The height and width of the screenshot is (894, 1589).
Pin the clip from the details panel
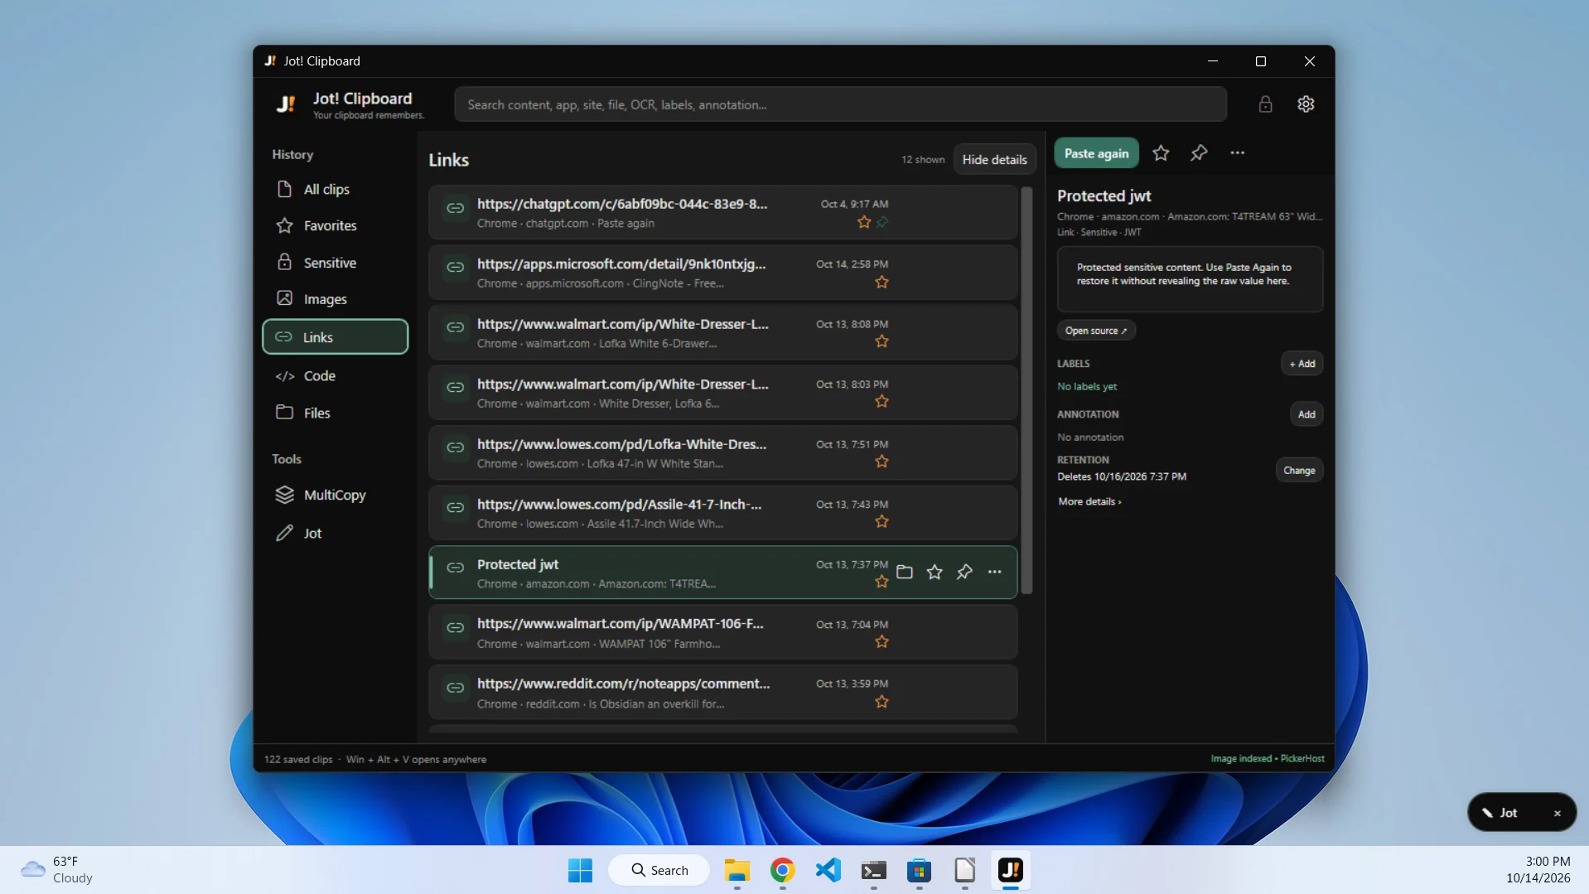1199,153
